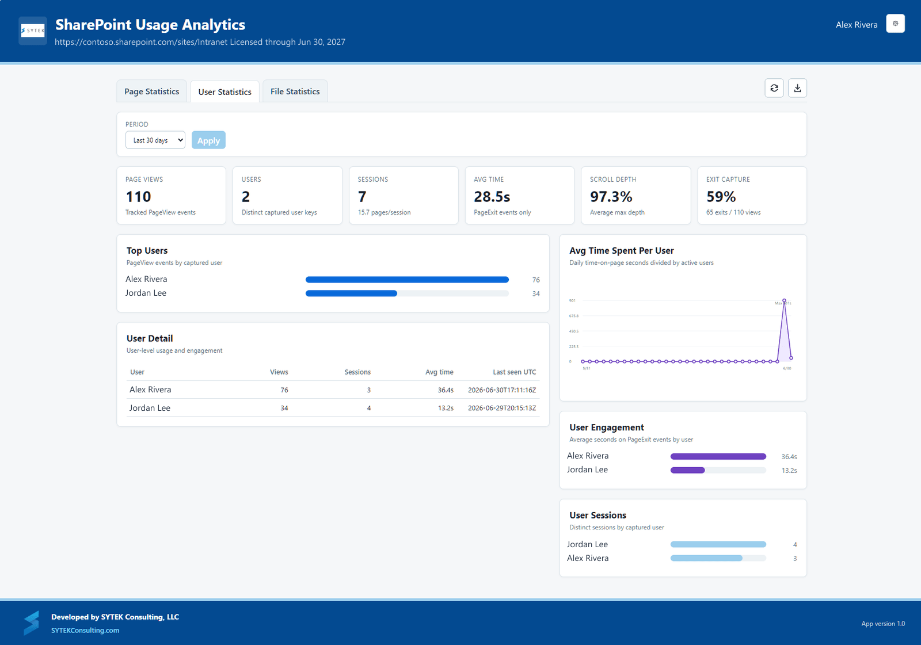
Task: Select the User Statistics tab
Action: coord(225,91)
